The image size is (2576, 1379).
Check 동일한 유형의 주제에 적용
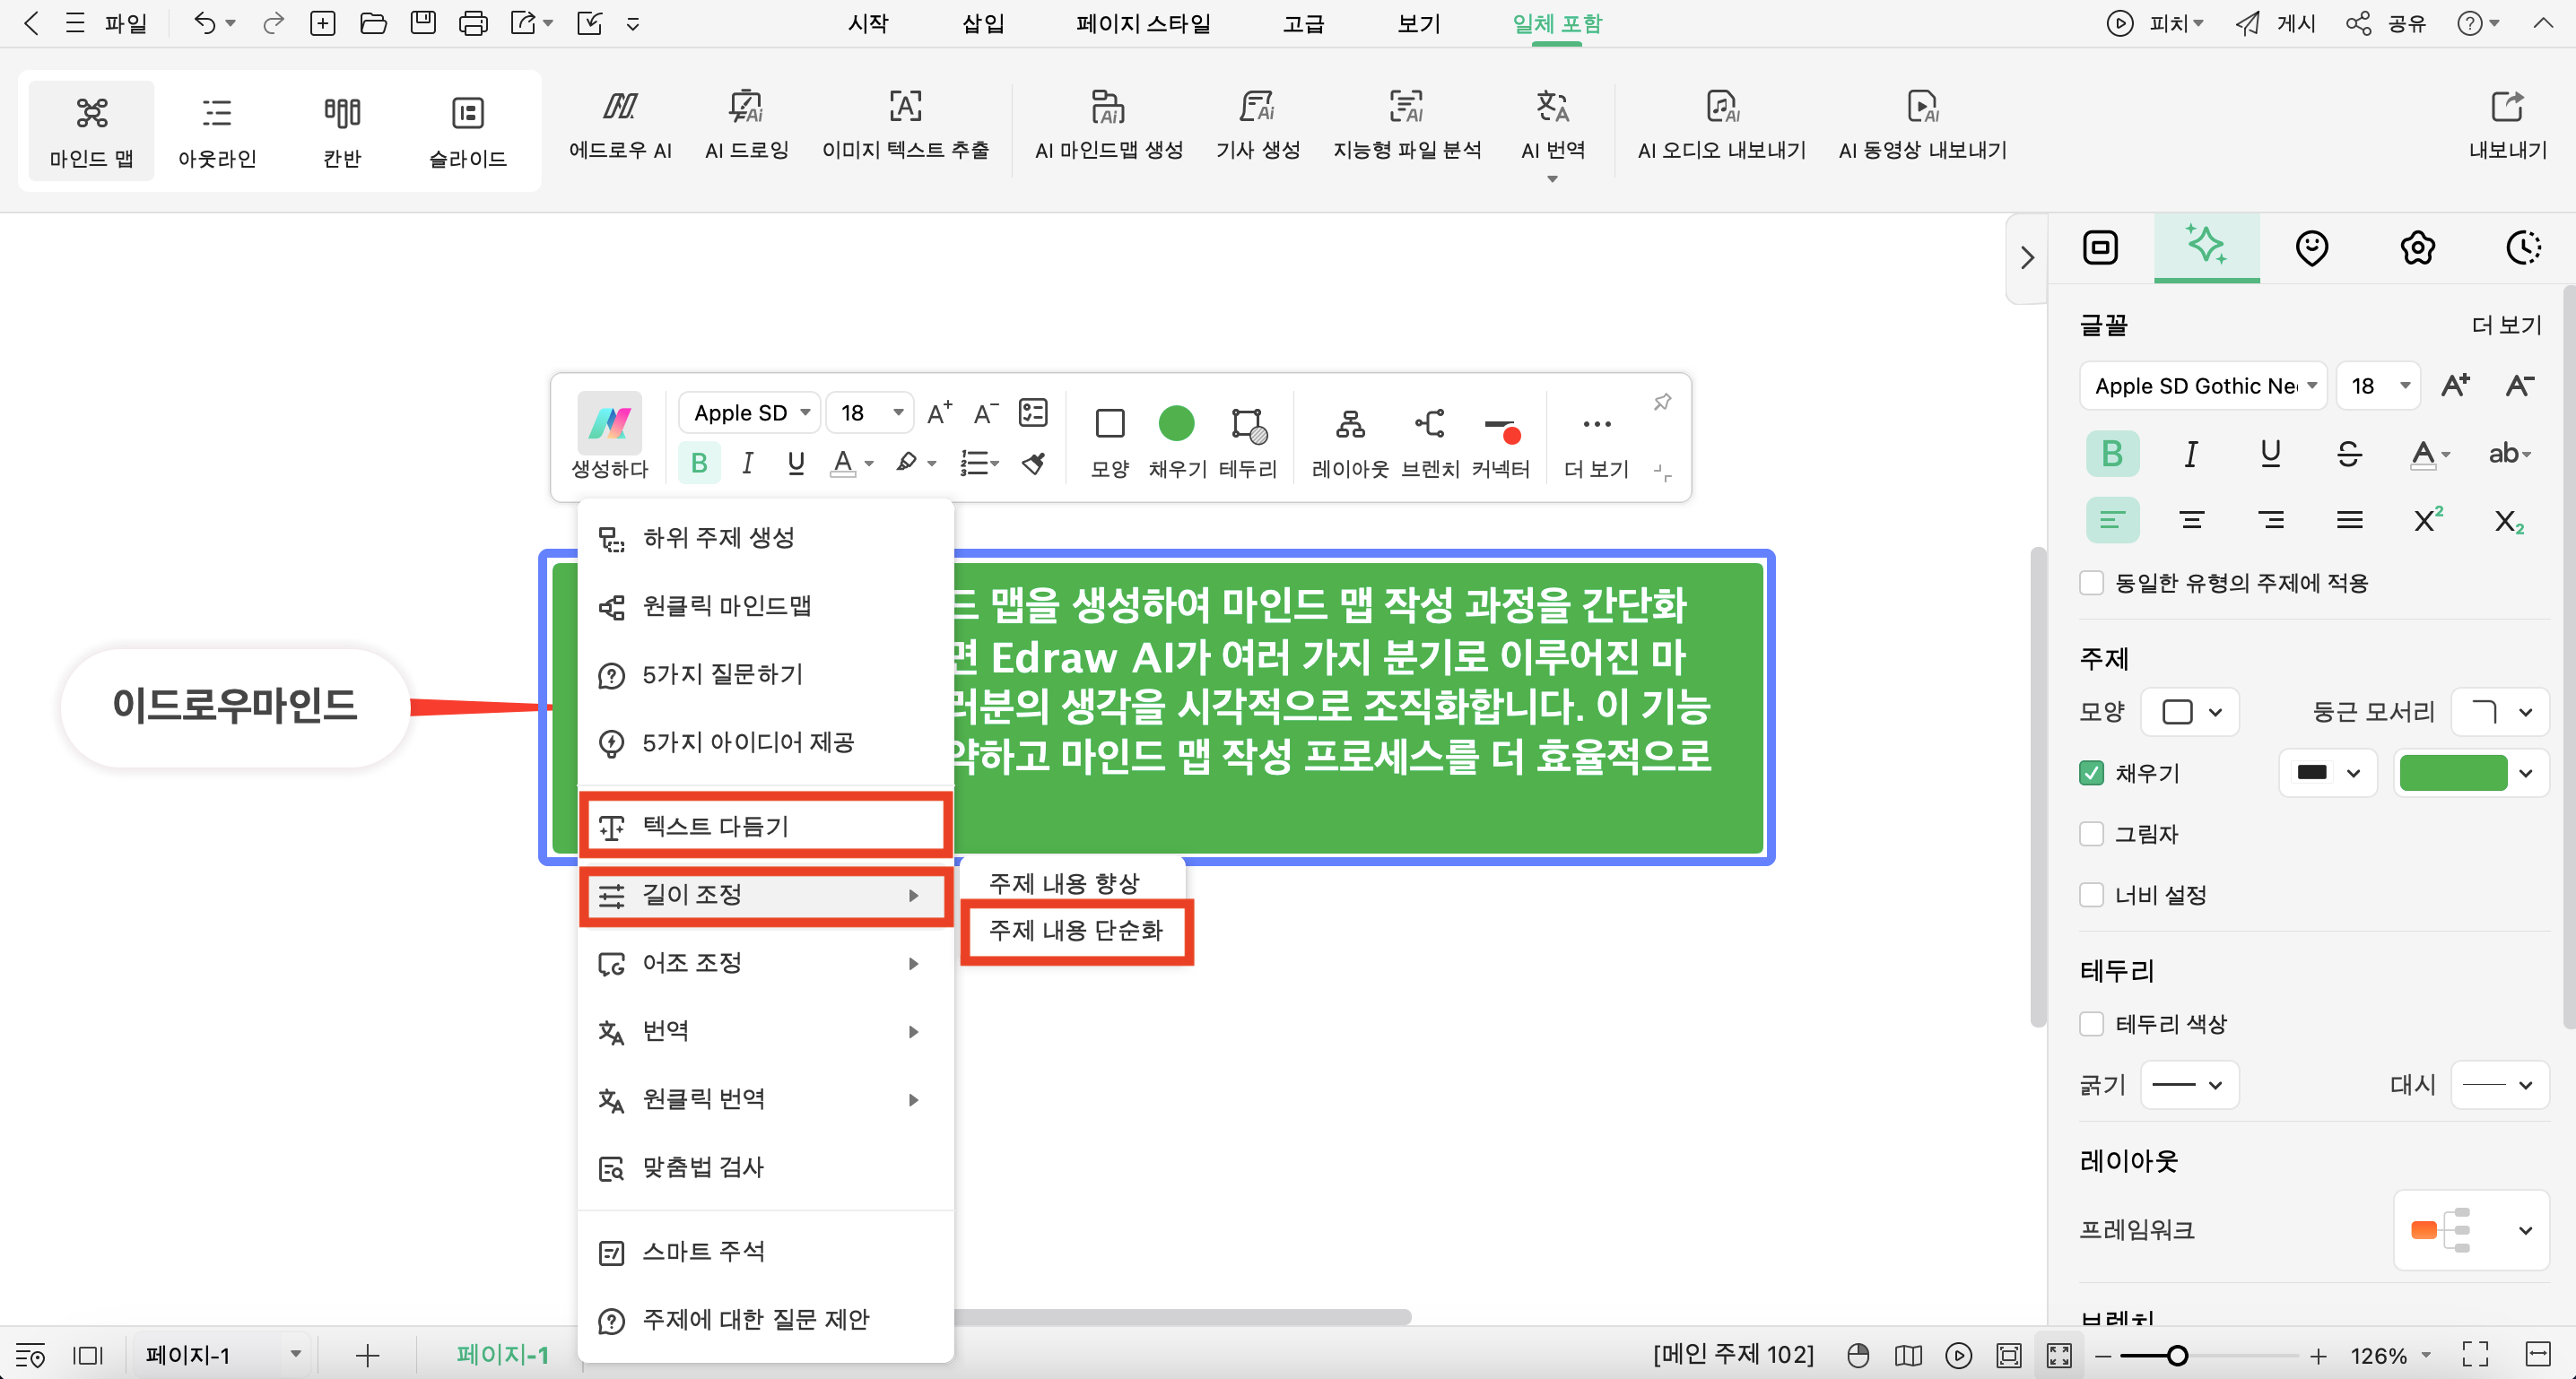2091,582
